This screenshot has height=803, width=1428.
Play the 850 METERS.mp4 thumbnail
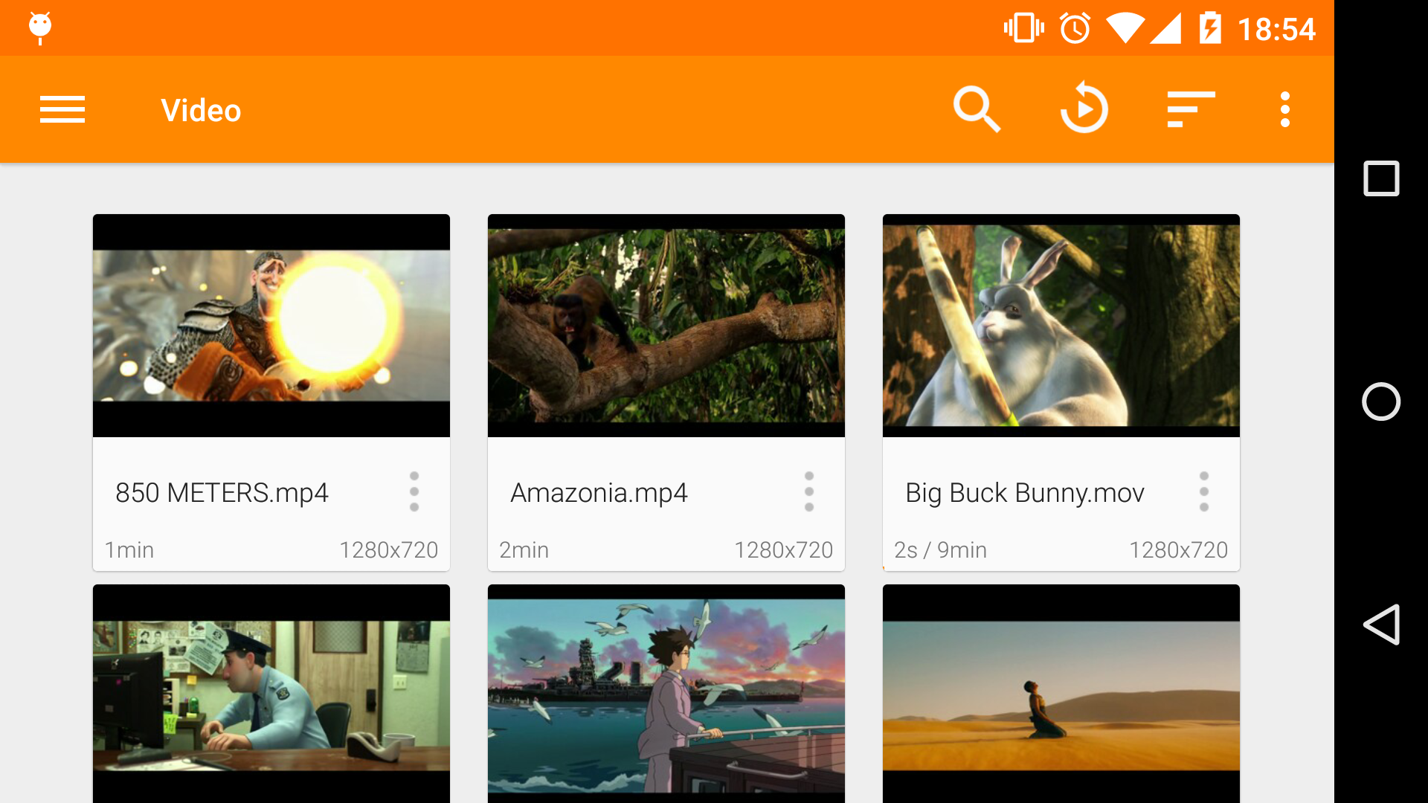coord(271,325)
